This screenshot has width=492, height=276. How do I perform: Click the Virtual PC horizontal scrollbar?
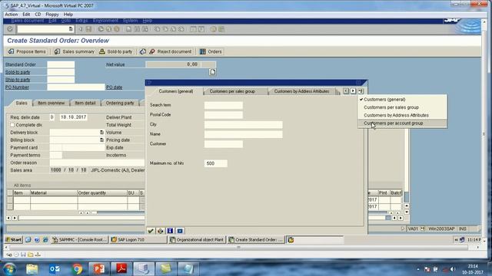pyautogui.click(x=238, y=248)
